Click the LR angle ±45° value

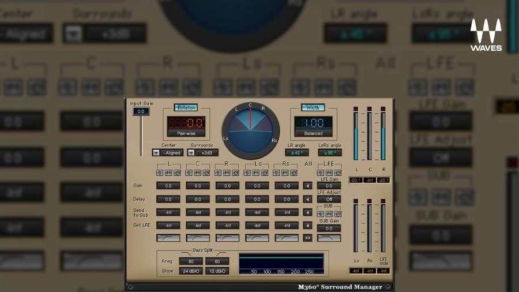click(x=297, y=152)
